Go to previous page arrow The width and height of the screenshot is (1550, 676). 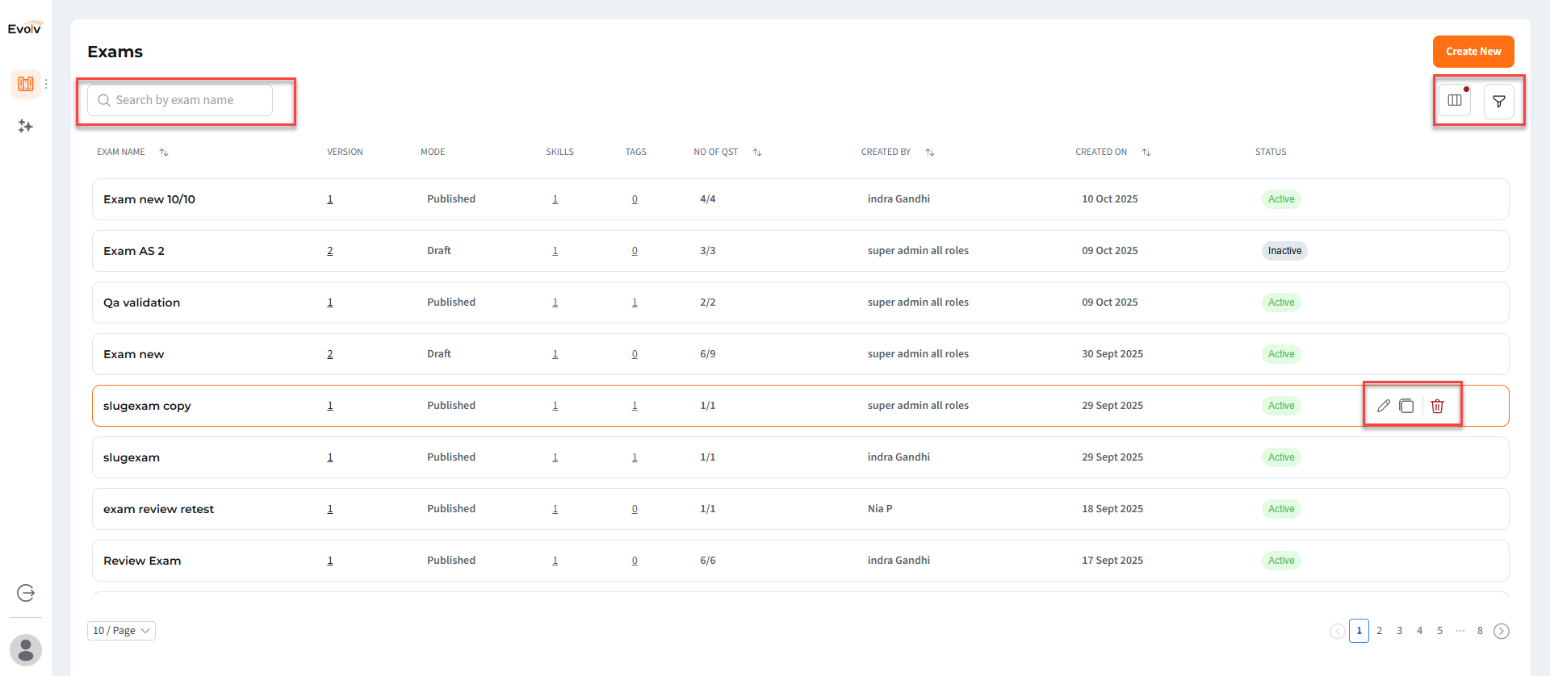coord(1338,631)
